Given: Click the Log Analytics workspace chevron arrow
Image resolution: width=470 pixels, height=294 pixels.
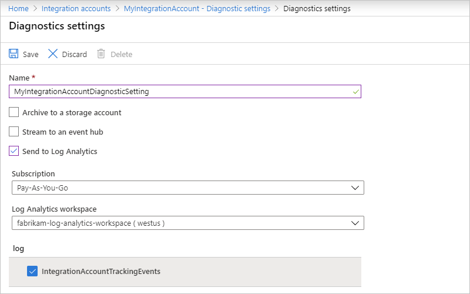Looking at the screenshot, I should [x=355, y=223].
